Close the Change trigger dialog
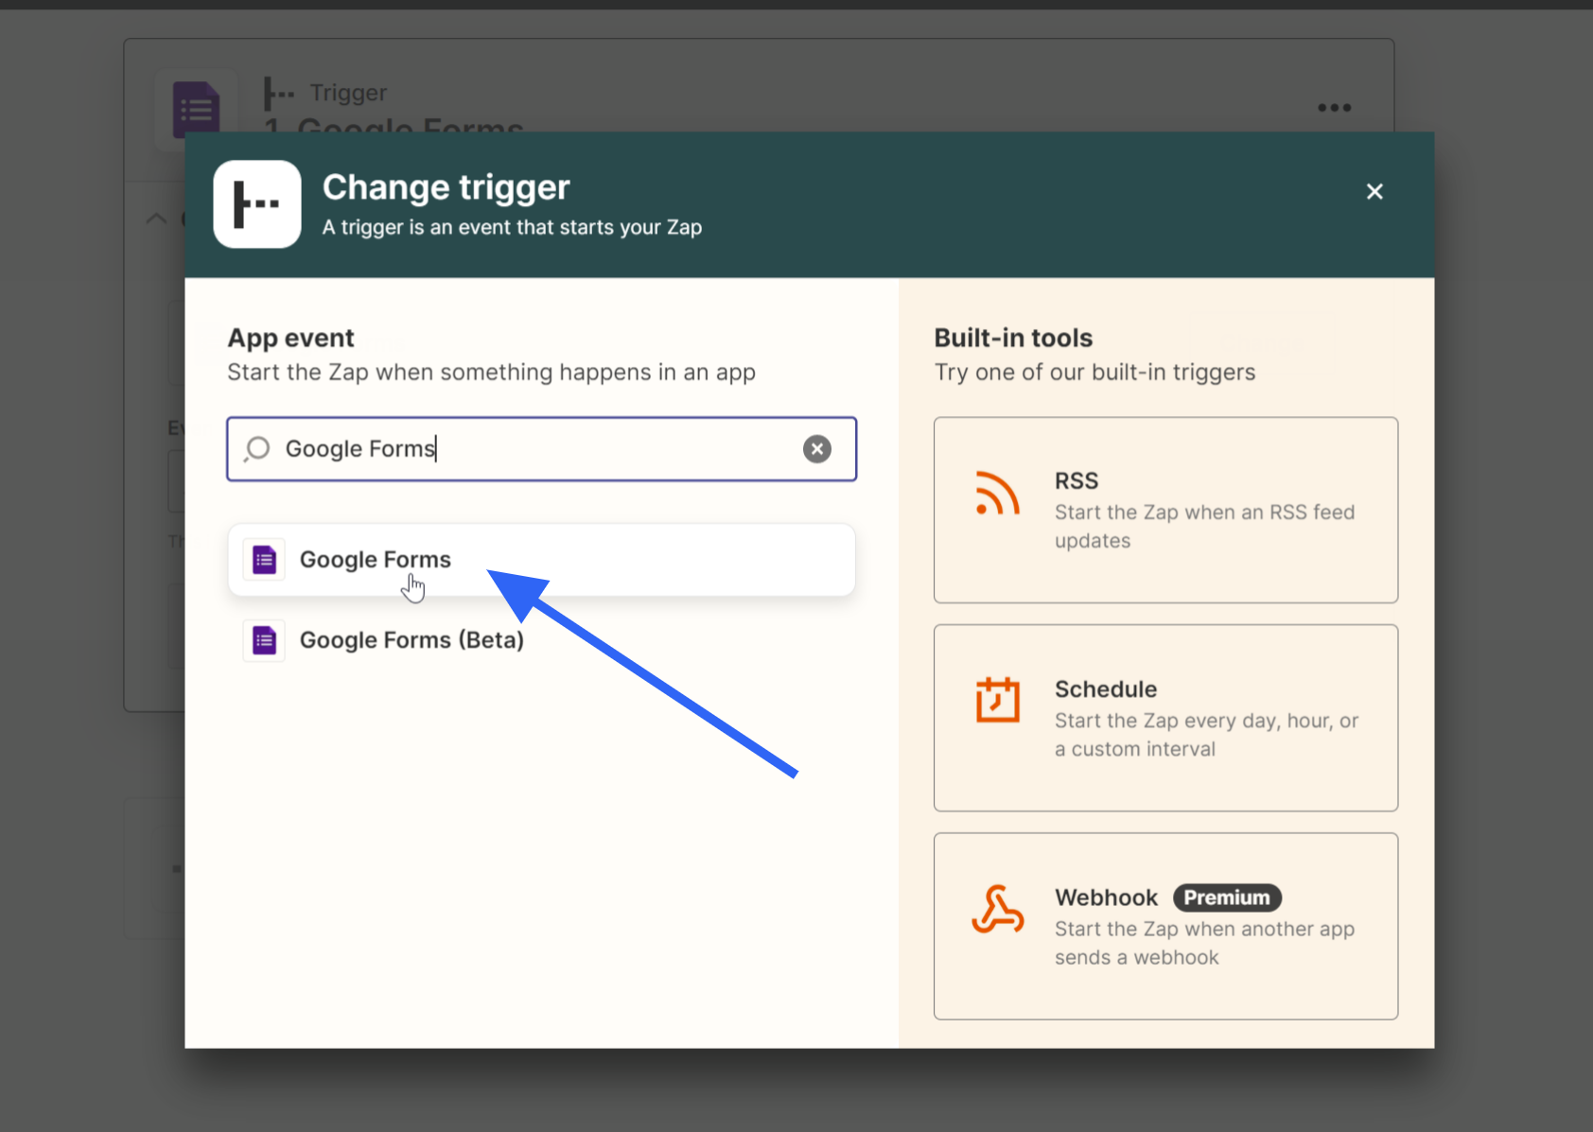This screenshot has height=1132, width=1593. point(1374,191)
